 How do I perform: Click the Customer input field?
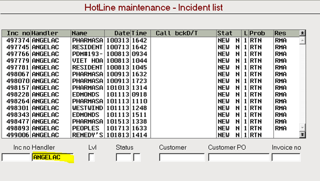coord(182,157)
